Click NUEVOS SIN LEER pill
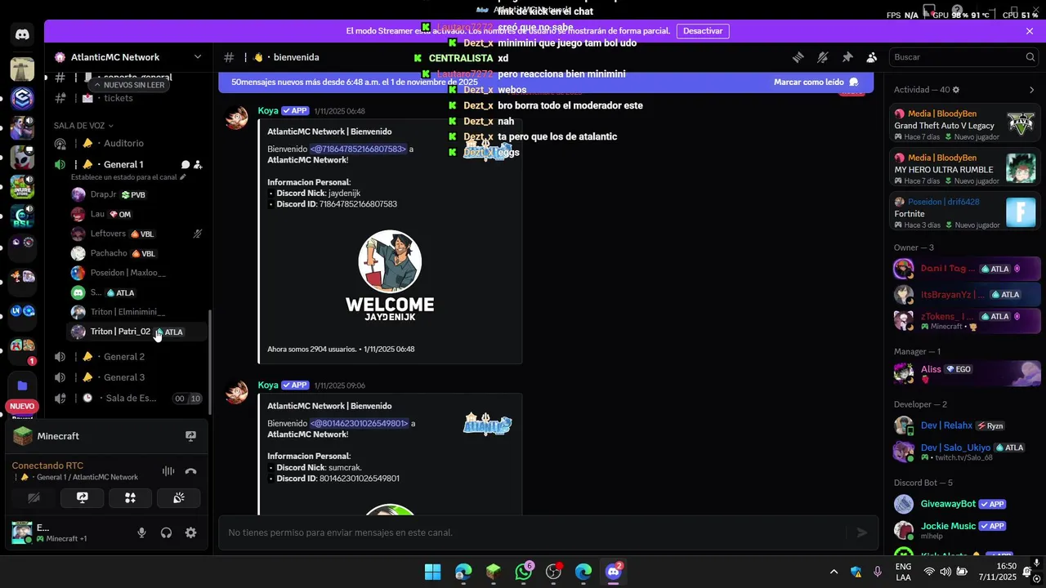The width and height of the screenshot is (1046, 588). 129,85
